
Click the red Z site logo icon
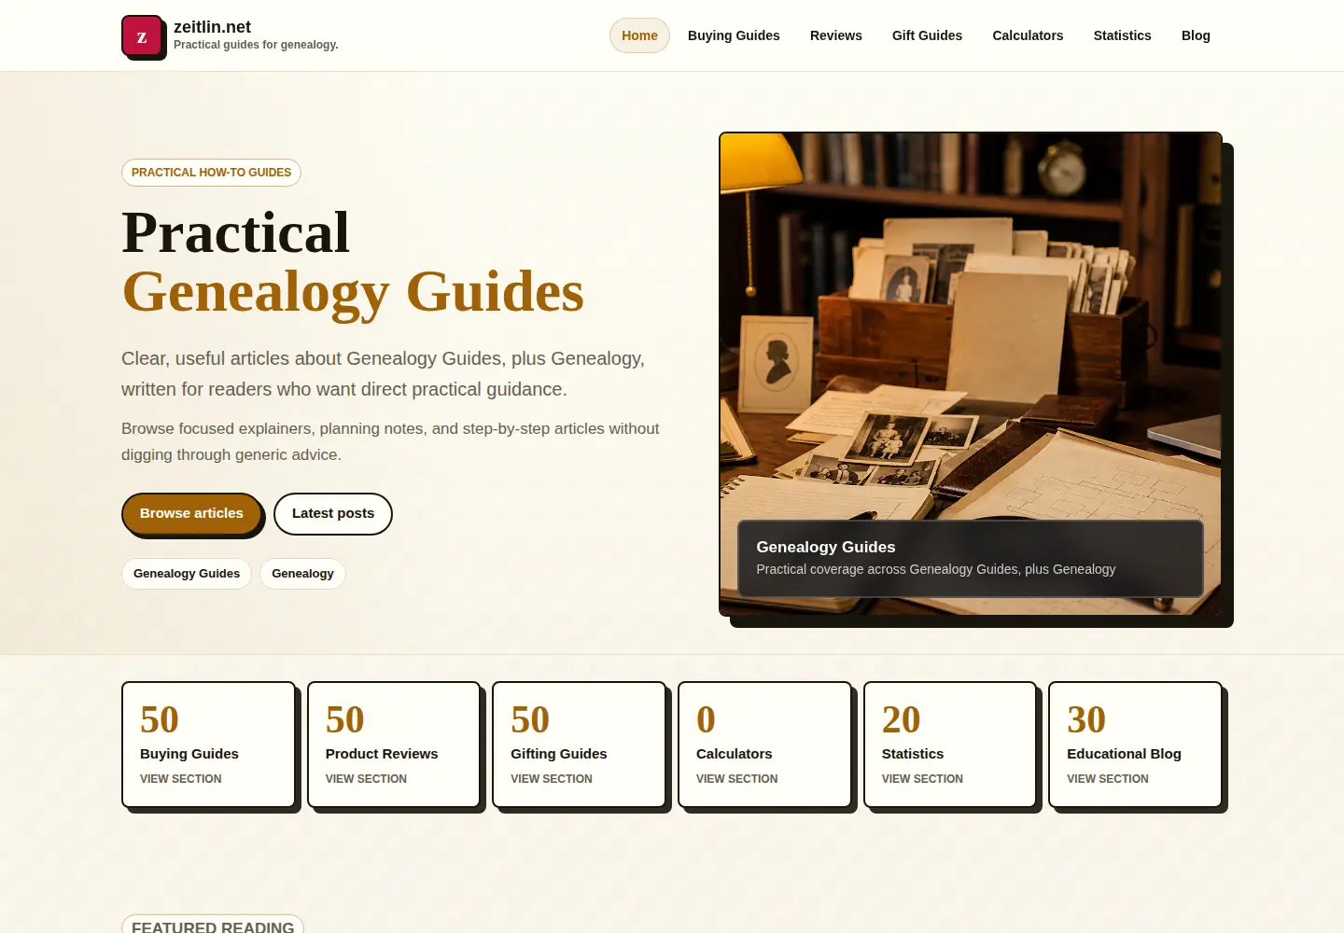pyautogui.click(x=142, y=36)
